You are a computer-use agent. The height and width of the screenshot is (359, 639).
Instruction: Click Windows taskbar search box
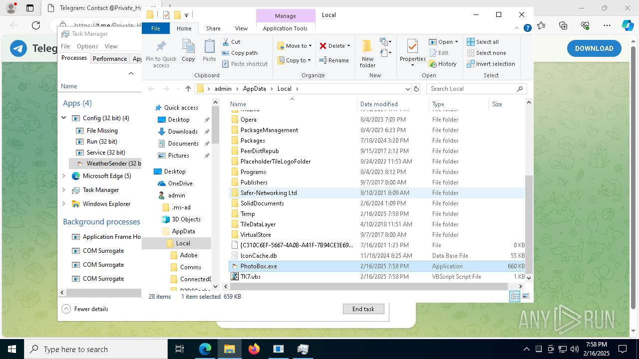96,349
